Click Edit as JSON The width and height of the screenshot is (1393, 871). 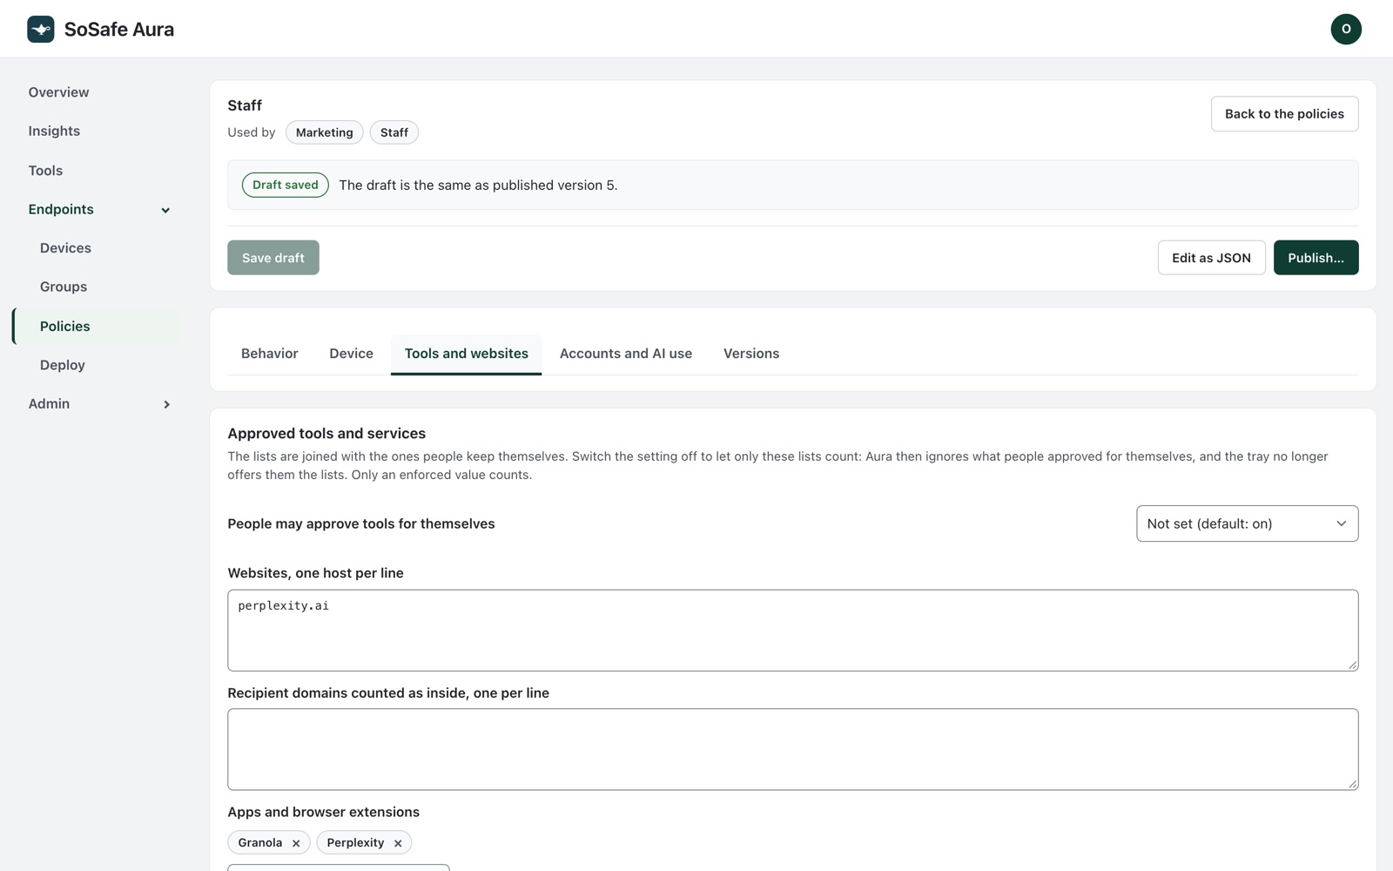(1211, 258)
